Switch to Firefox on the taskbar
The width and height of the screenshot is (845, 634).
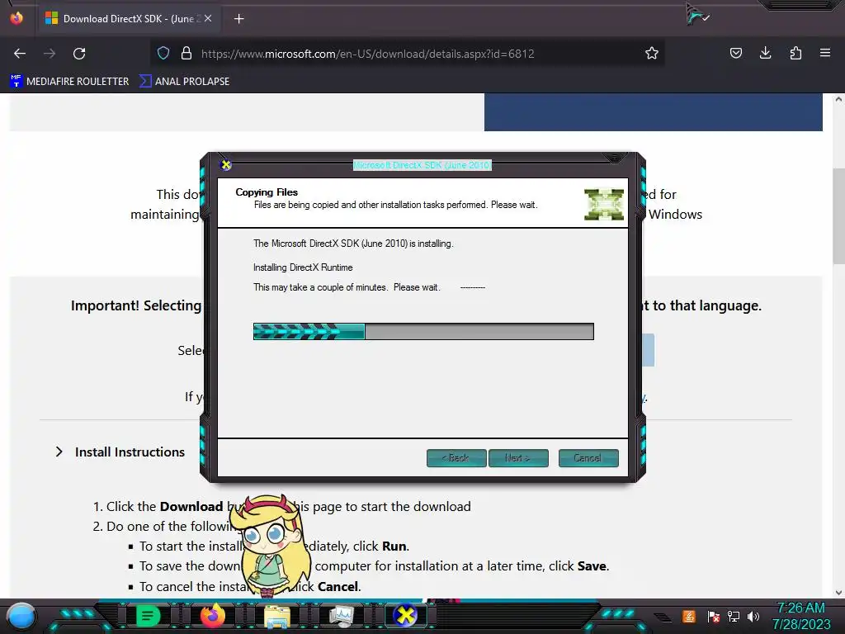pos(213,616)
